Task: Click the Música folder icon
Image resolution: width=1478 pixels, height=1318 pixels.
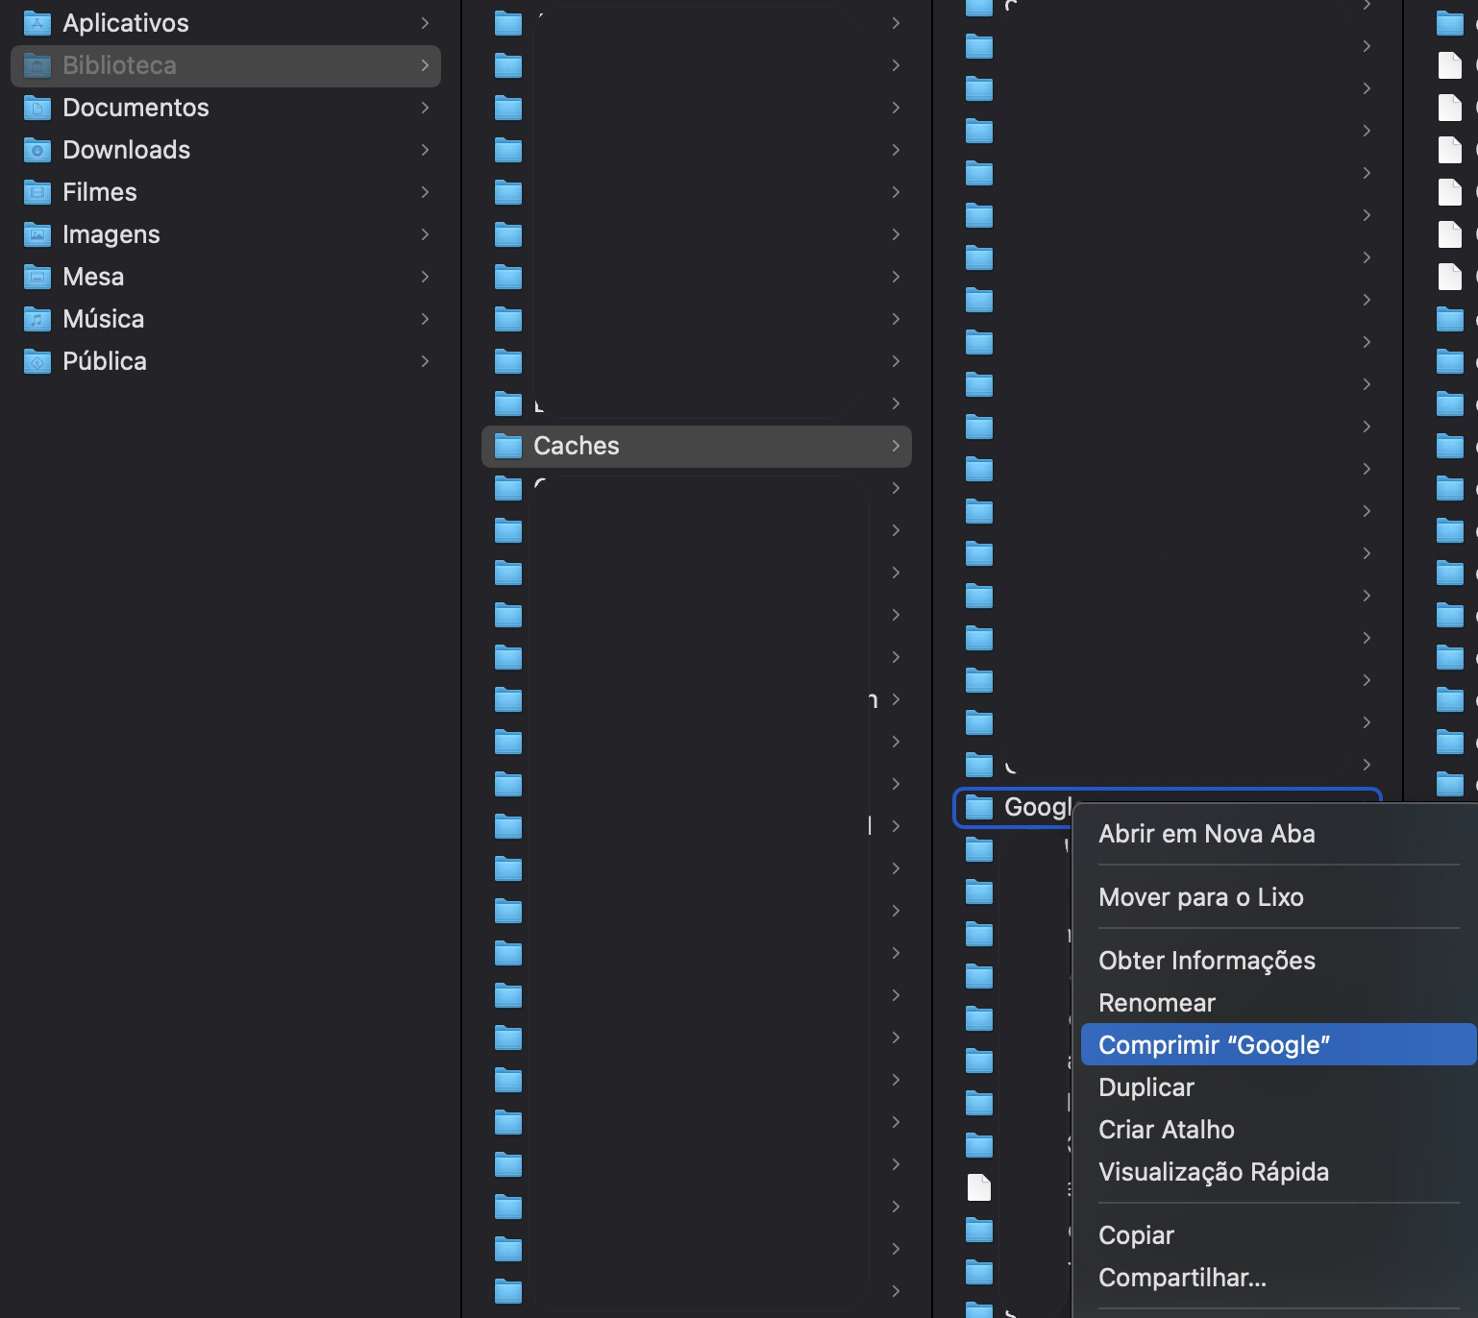Action: (37, 319)
